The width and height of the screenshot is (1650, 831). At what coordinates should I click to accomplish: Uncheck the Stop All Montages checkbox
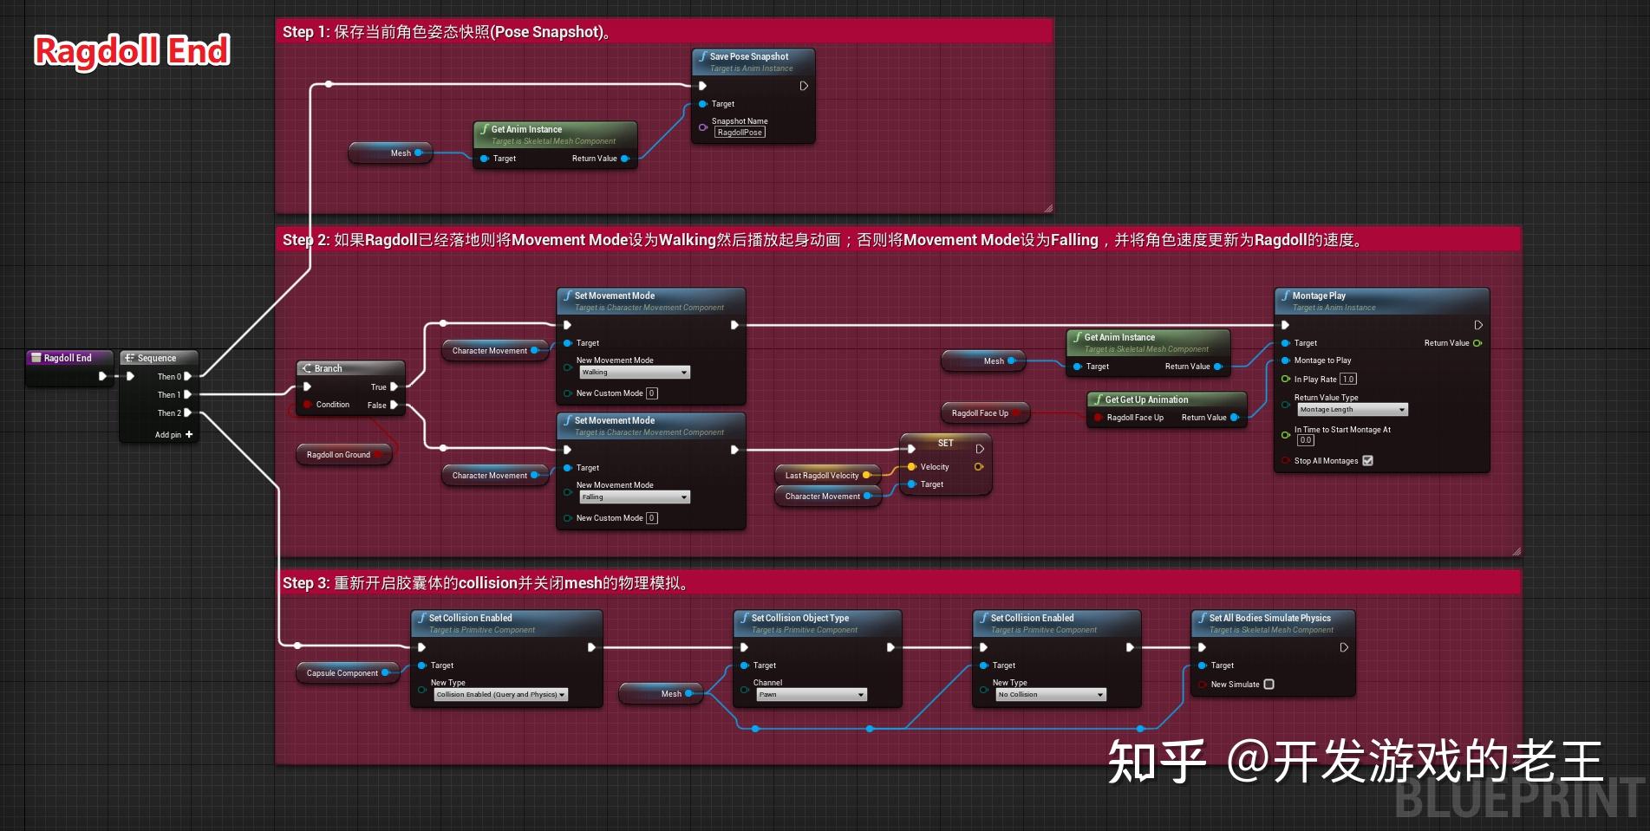[1368, 460]
